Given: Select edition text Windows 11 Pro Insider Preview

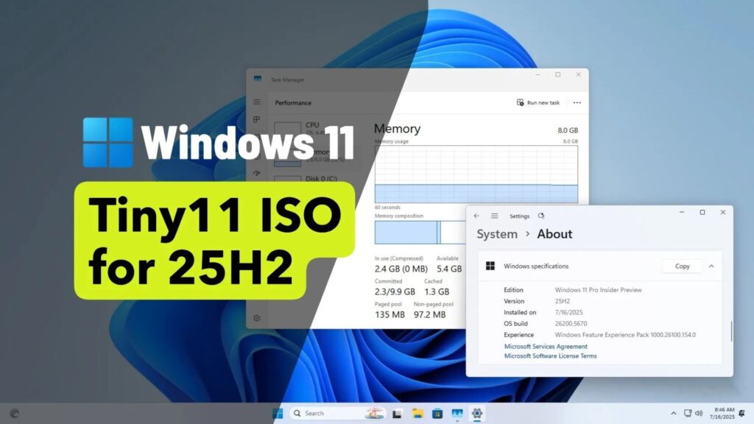Looking at the screenshot, I should [598, 290].
